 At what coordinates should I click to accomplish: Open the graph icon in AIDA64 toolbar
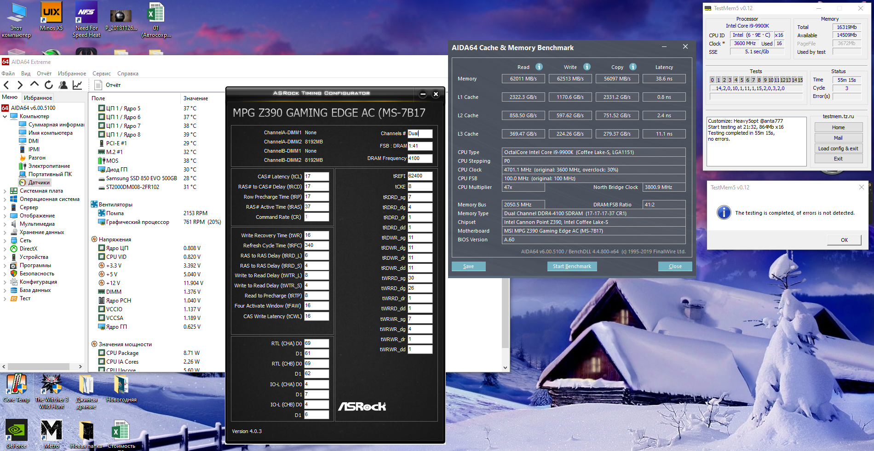tap(77, 85)
